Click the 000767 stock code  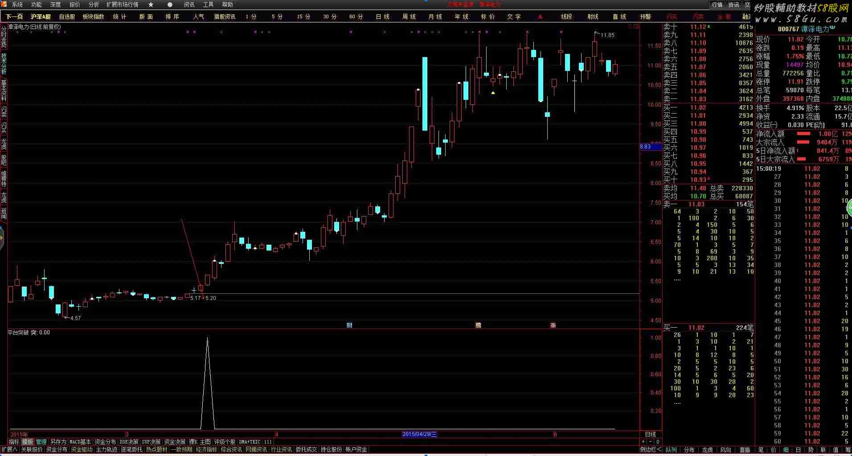tap(788, 29)
